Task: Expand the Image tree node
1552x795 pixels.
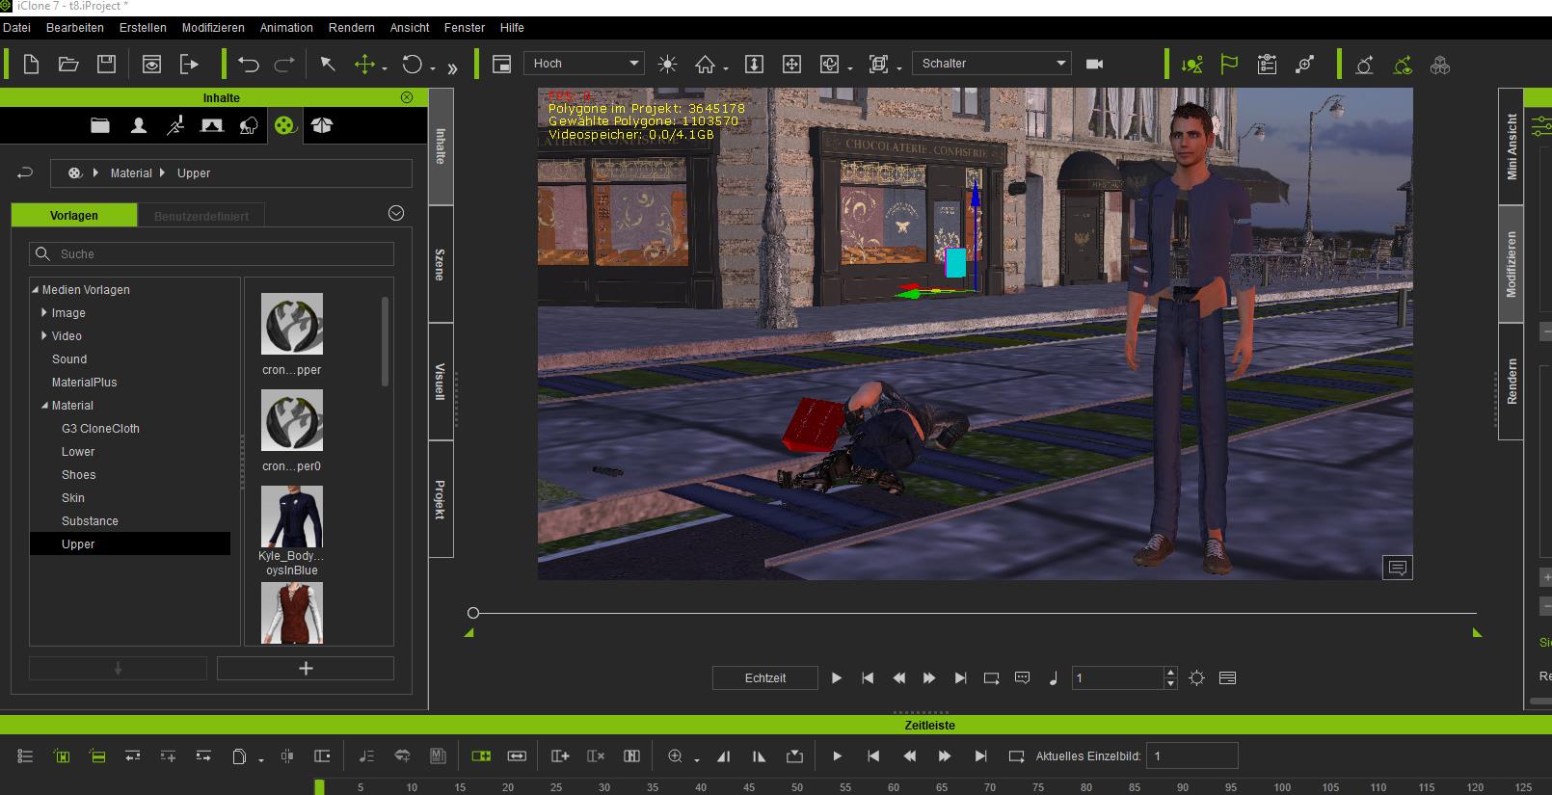Action: click(44, 312)
